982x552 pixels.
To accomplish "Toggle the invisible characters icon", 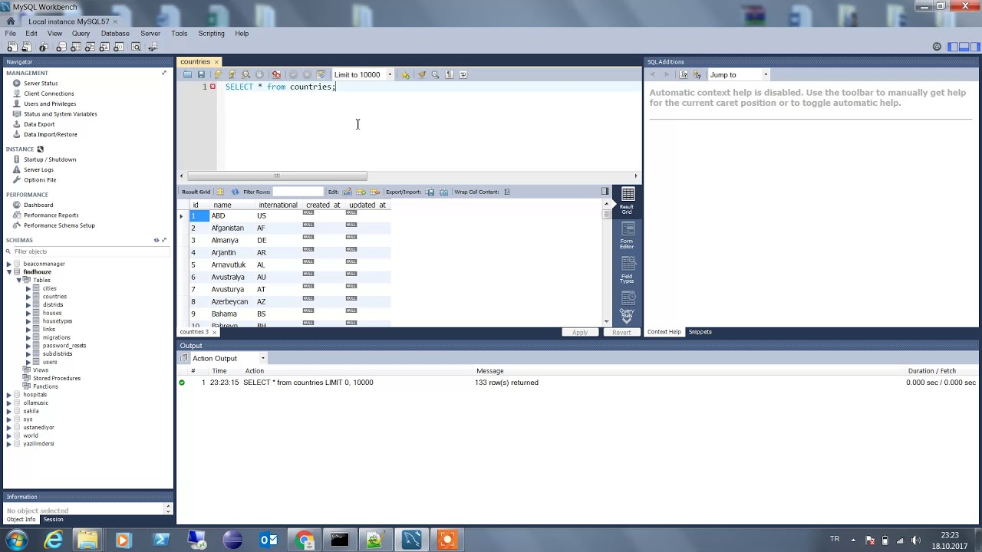I will (x=450, y=74).
